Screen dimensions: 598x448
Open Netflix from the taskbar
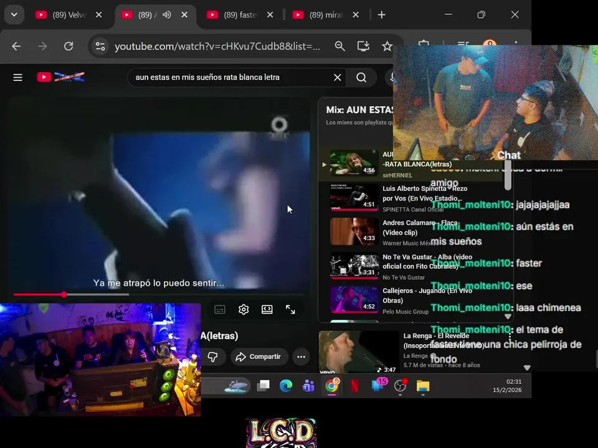coord(354,386)
